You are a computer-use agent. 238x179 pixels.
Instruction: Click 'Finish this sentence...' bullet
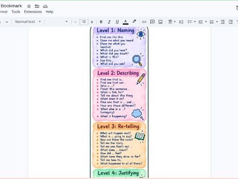pos(115,89)
